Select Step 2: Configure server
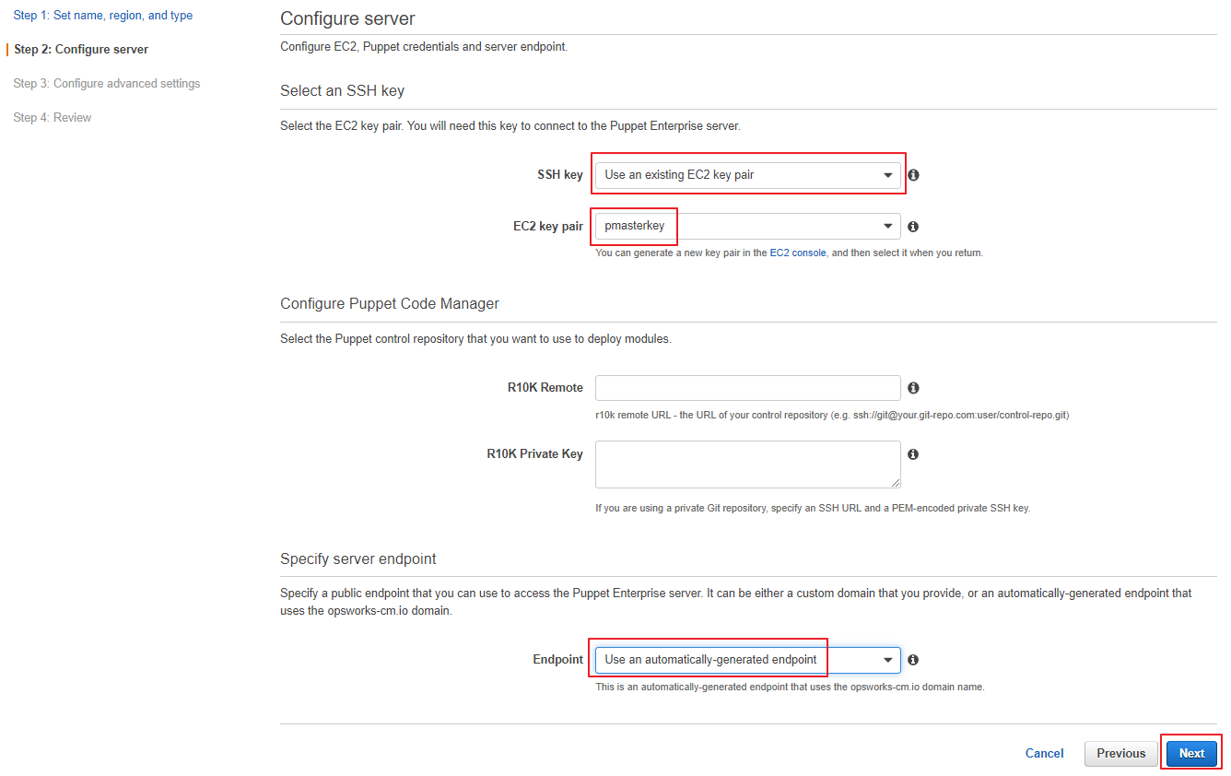 click(81, 50)
